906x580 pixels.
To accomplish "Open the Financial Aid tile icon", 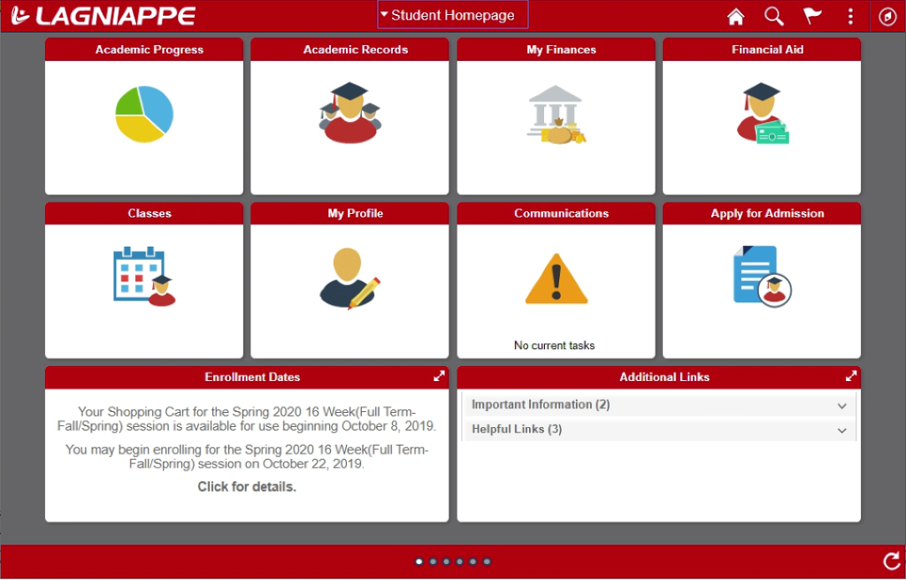I will [763, 113].
